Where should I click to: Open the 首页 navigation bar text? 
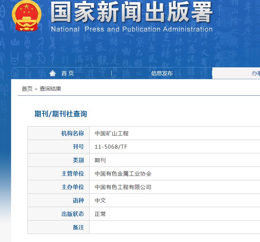click(67, 73)
